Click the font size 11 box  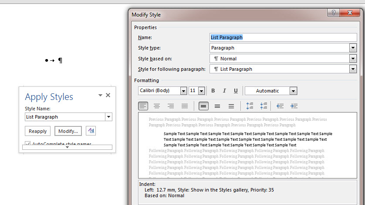[193, 91]
